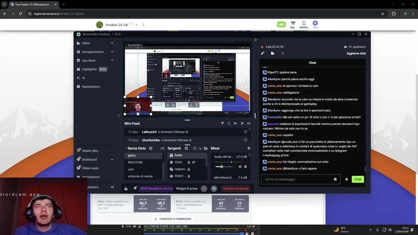Screen dimensions: 418x235
Task: Open stream performance stats bar-chart icon
Action: [126, 188]
